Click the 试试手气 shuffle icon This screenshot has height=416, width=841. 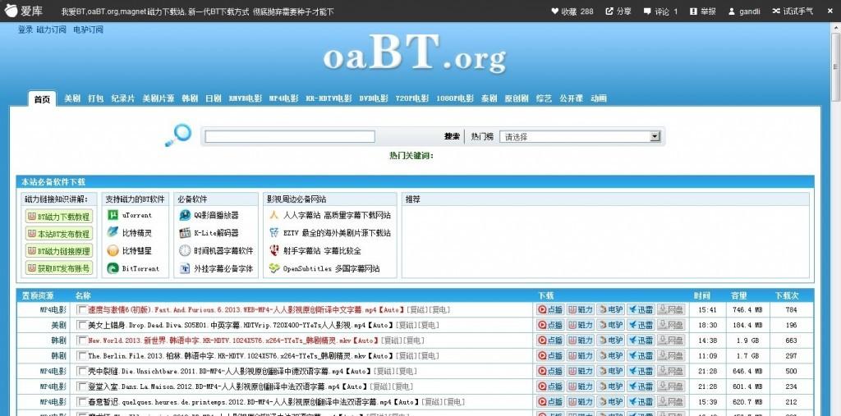tap(776, 11)
